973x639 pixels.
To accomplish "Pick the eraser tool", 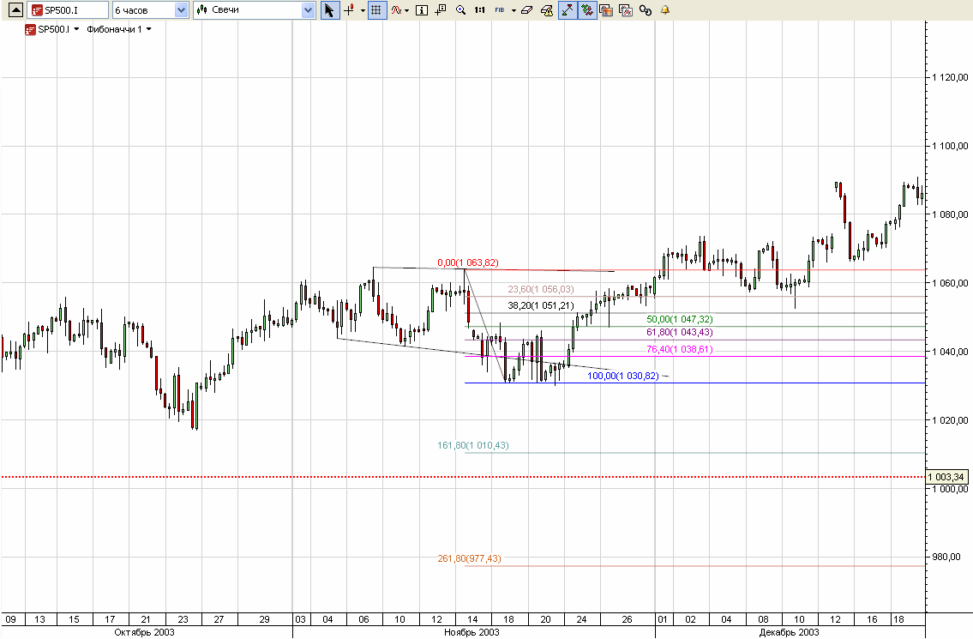I will click(527, 10).
